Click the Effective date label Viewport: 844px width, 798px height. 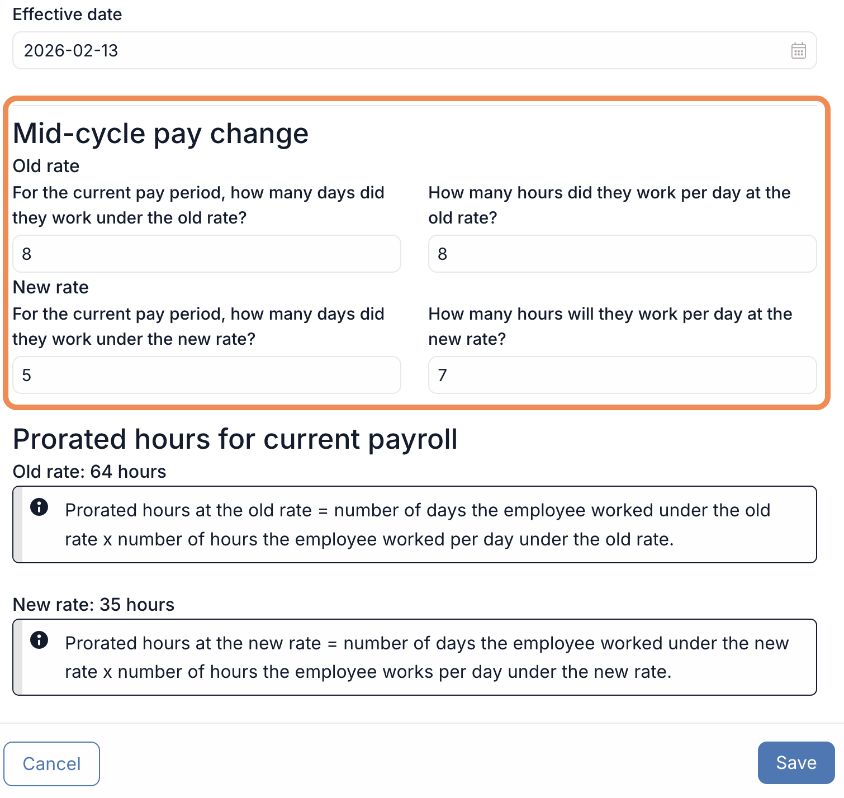(68, 15)
